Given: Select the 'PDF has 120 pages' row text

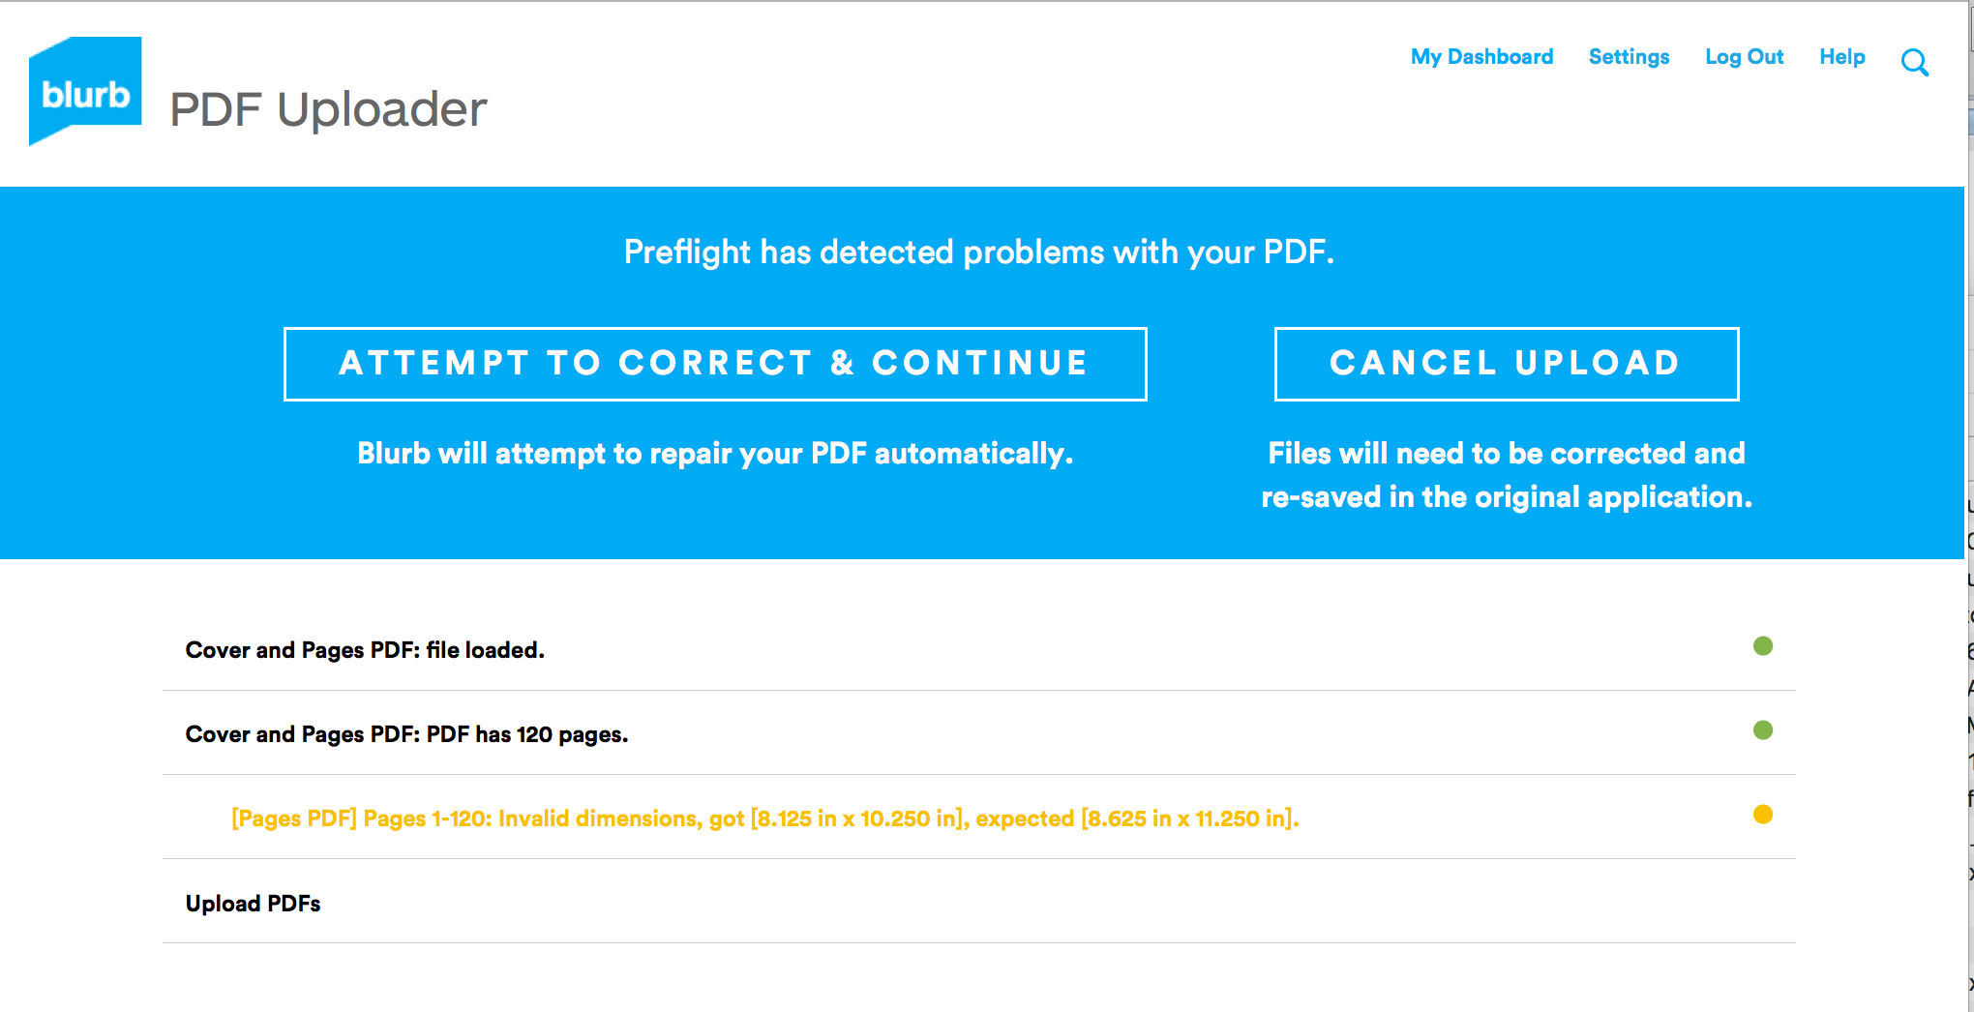Looking at the screenshot, I should pos(406,734).
